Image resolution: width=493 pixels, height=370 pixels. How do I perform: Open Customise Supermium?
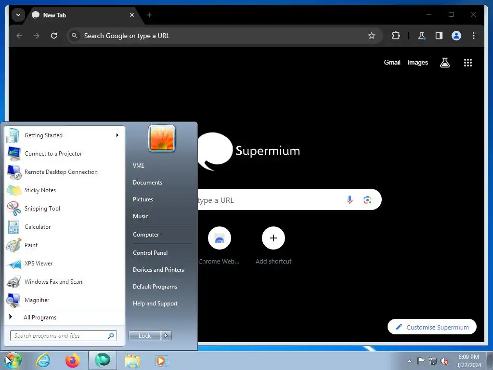pos(432,327)
